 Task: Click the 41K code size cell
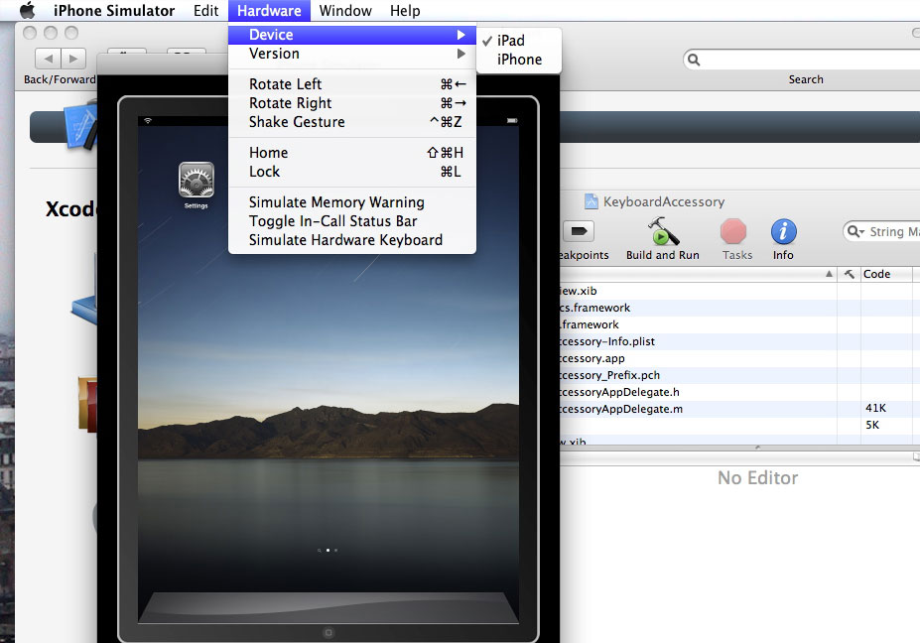coord(875,409)
